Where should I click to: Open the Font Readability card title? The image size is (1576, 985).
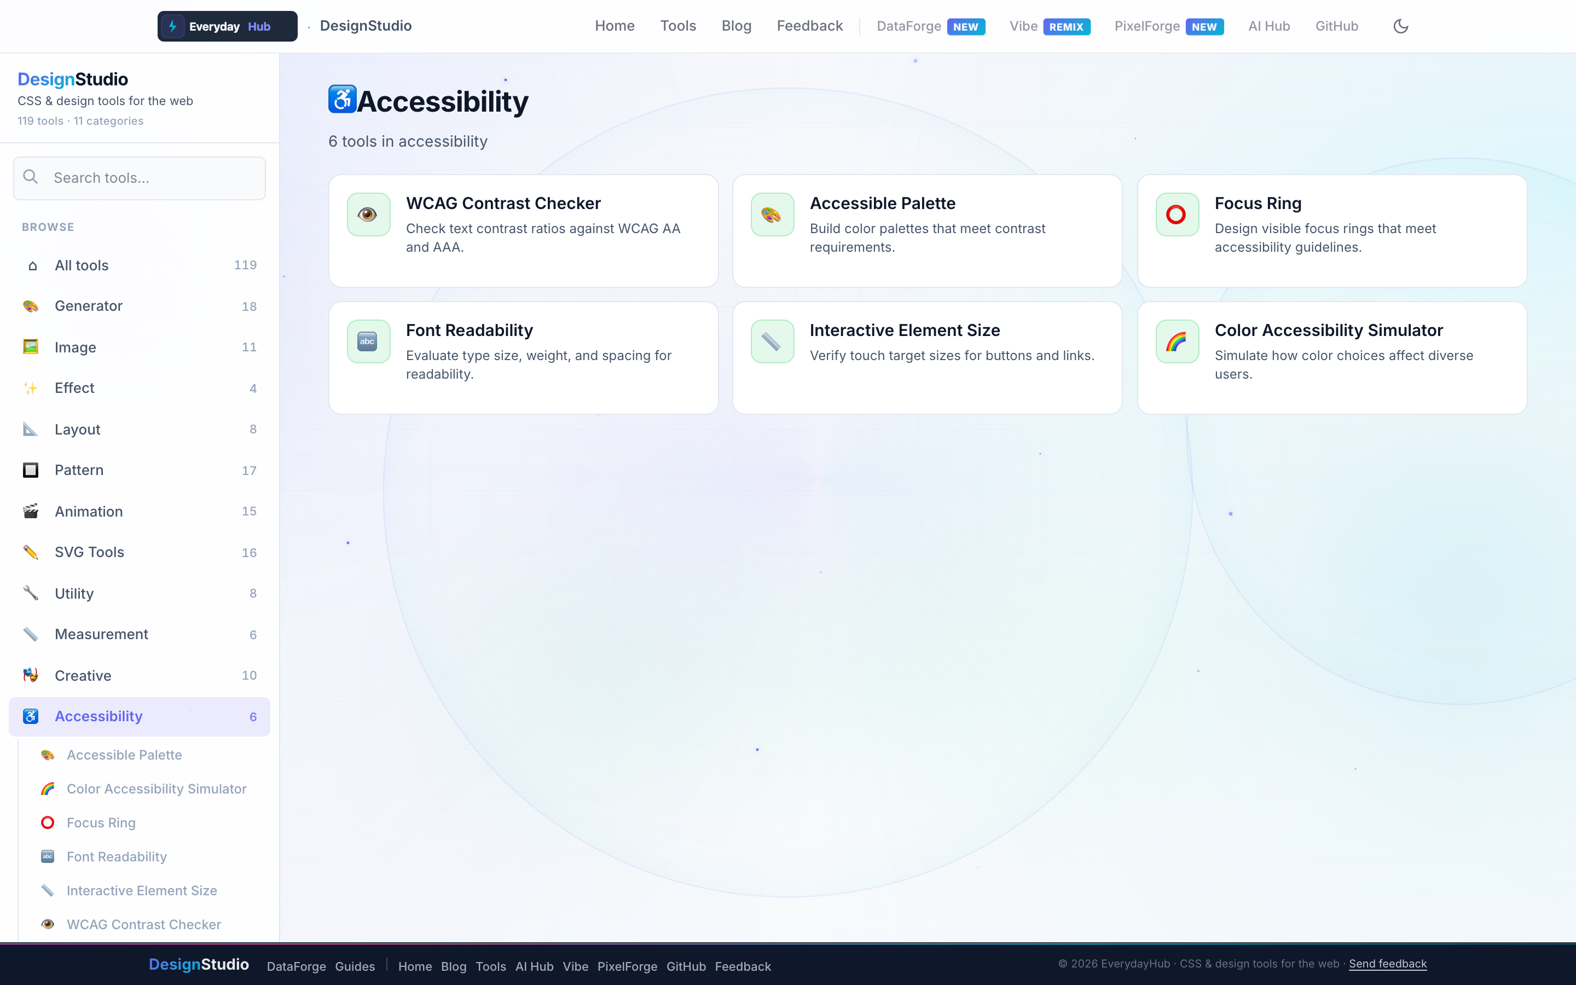[x=470, y=331]
